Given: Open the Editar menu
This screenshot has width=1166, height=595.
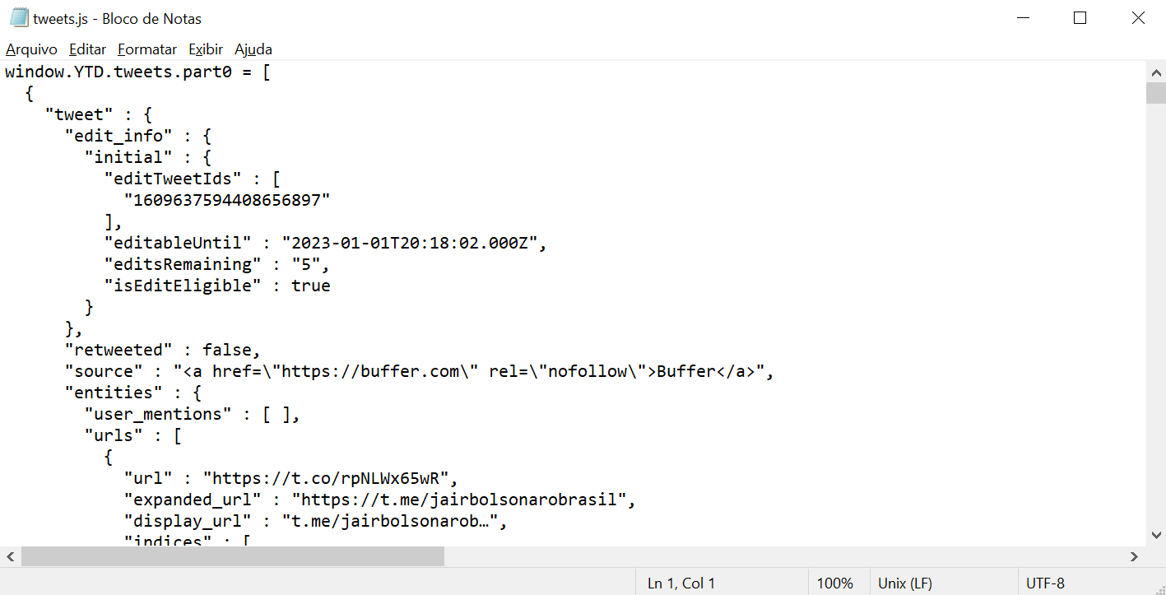Looking at the screenshot, I should (x=86, y=49).
